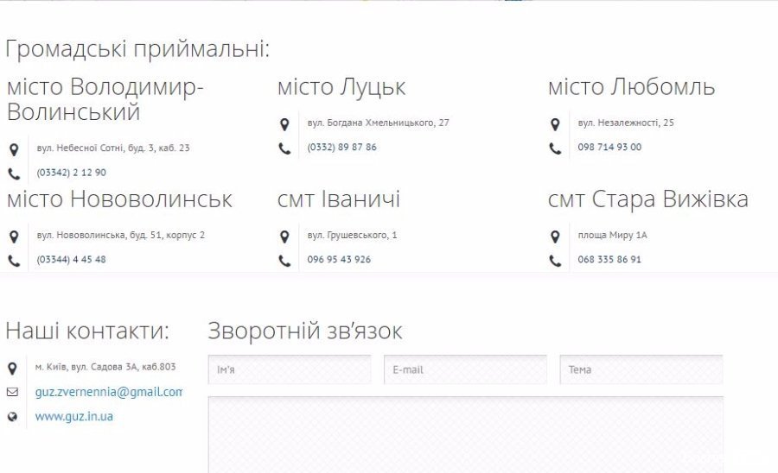Click the місто Луцьк heading
Viewport: 778px width, 473px height.
click(341, 88)
